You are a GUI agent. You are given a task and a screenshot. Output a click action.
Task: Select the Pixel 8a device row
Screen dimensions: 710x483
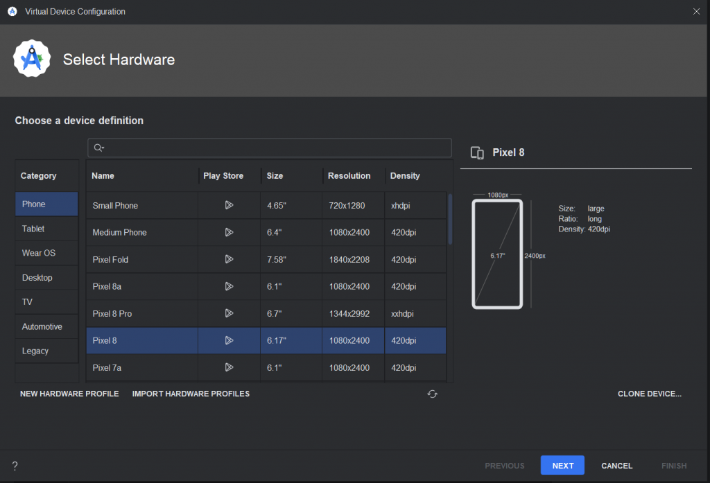click(x=266, y=286)
